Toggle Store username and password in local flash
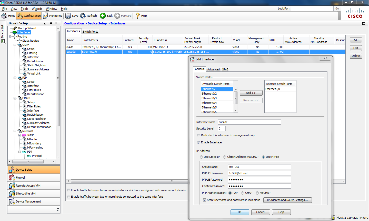This screenshot has width=369, height=221. (204, 200)
